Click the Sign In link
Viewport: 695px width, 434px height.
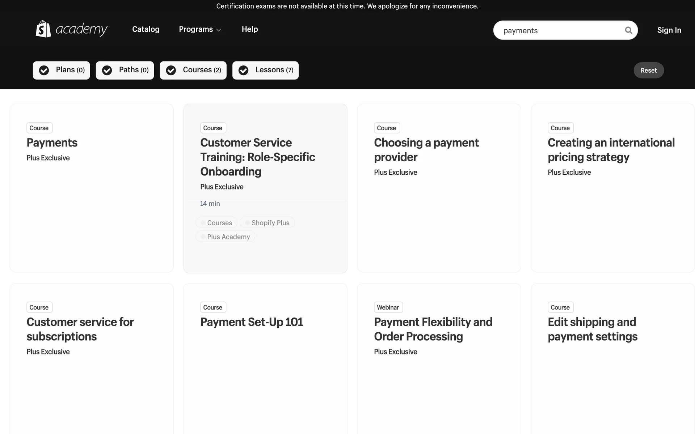coord(669,30)
